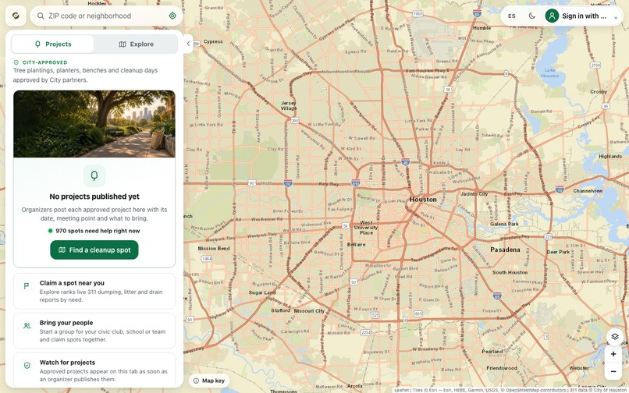This screenshot has width=629, height=393.
Task: Click the info icon in Map key
Action: click(196, 381)
